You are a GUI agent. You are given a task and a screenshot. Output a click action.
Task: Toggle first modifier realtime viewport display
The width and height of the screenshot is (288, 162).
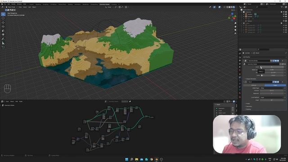(276, 61)
